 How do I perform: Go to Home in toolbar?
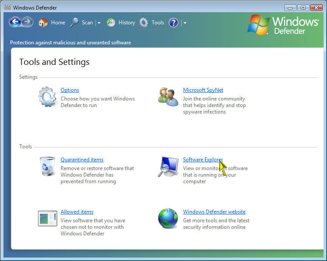tap(58, 23)
